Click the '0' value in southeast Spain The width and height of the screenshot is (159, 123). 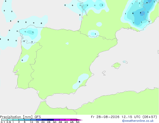[79, 82]
